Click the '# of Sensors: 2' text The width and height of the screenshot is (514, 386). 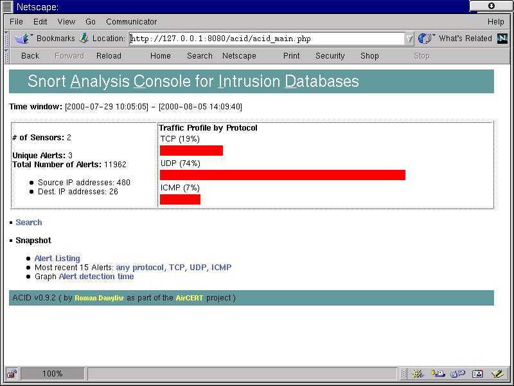(42, 138)
